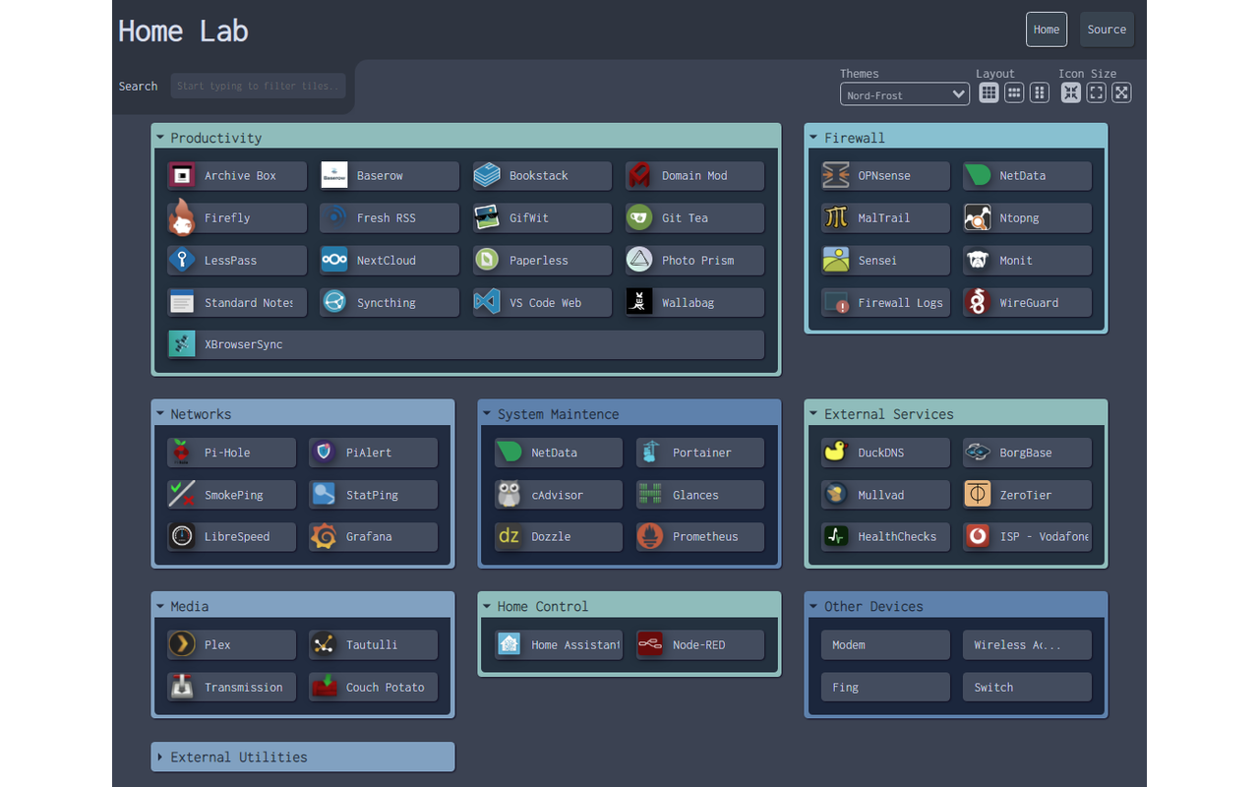Click the Node-RED icon
The width and height of the screenshot is (1259, 787).
649,645
